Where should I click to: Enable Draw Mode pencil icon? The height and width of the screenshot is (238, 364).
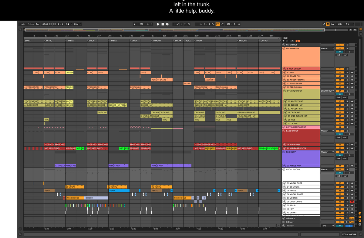coord(324,24)
